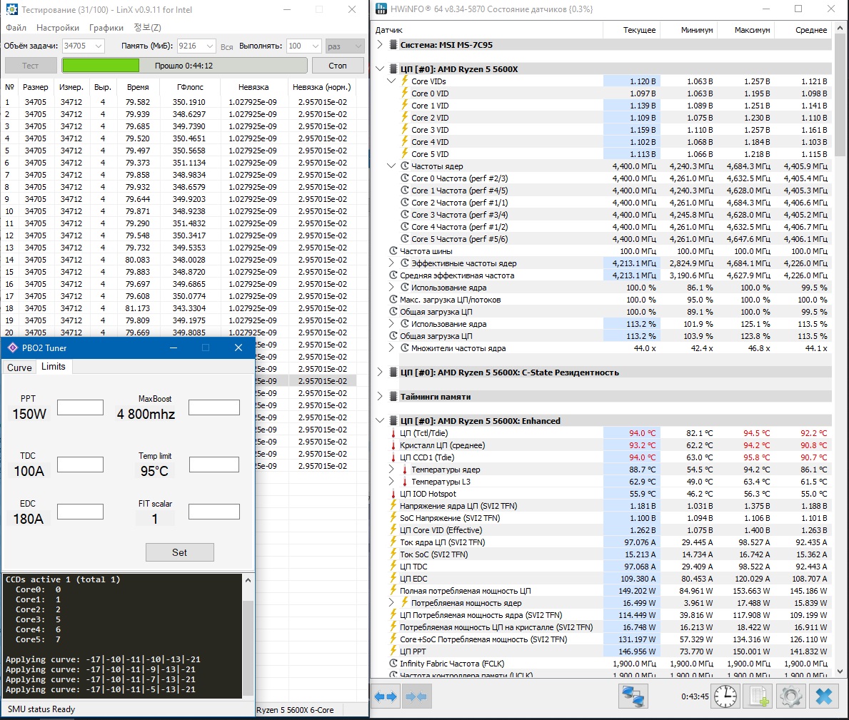The image size is (849, 720).
Task: Open HWiNFO sensor settings gear icon
Action: click(x=791, y=696)
